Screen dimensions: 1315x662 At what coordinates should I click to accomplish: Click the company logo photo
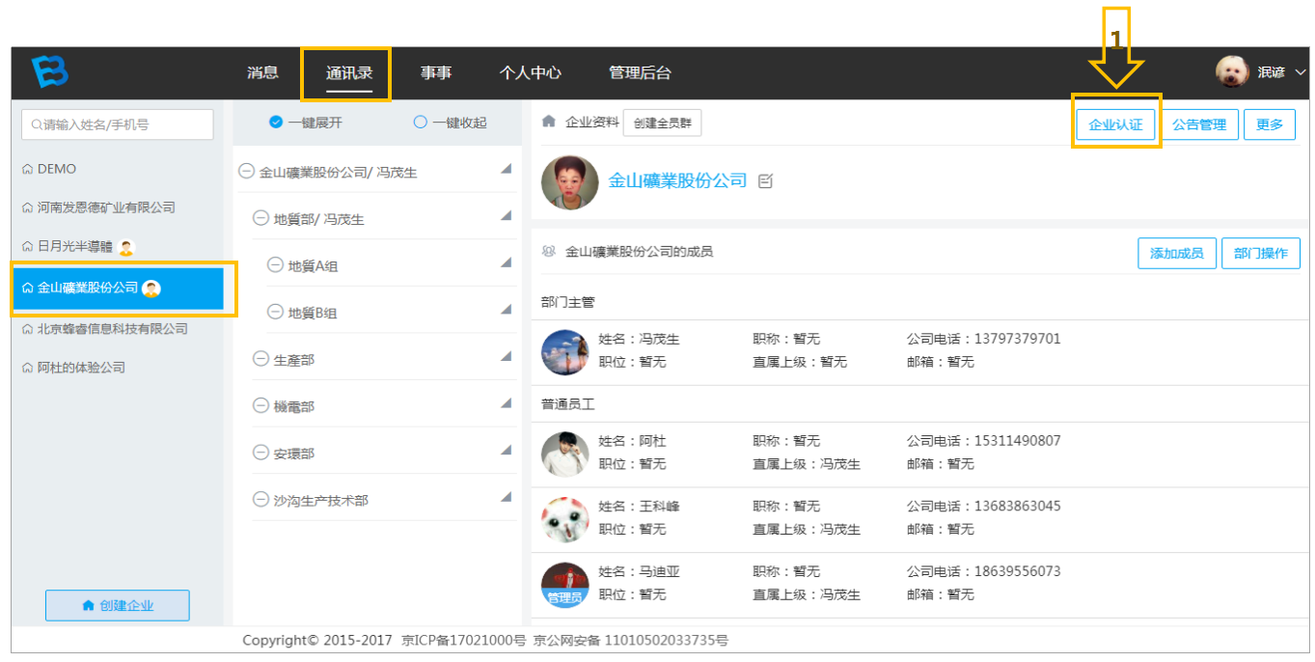click(569, 182)
